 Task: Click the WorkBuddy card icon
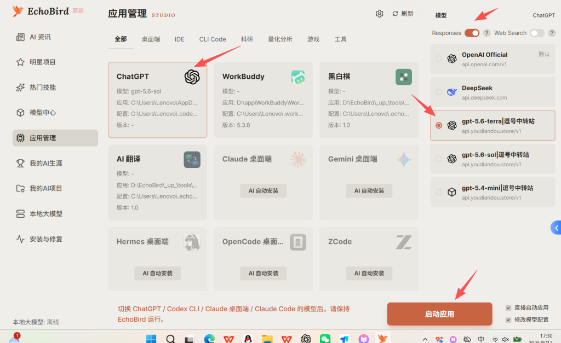point(298,77)
